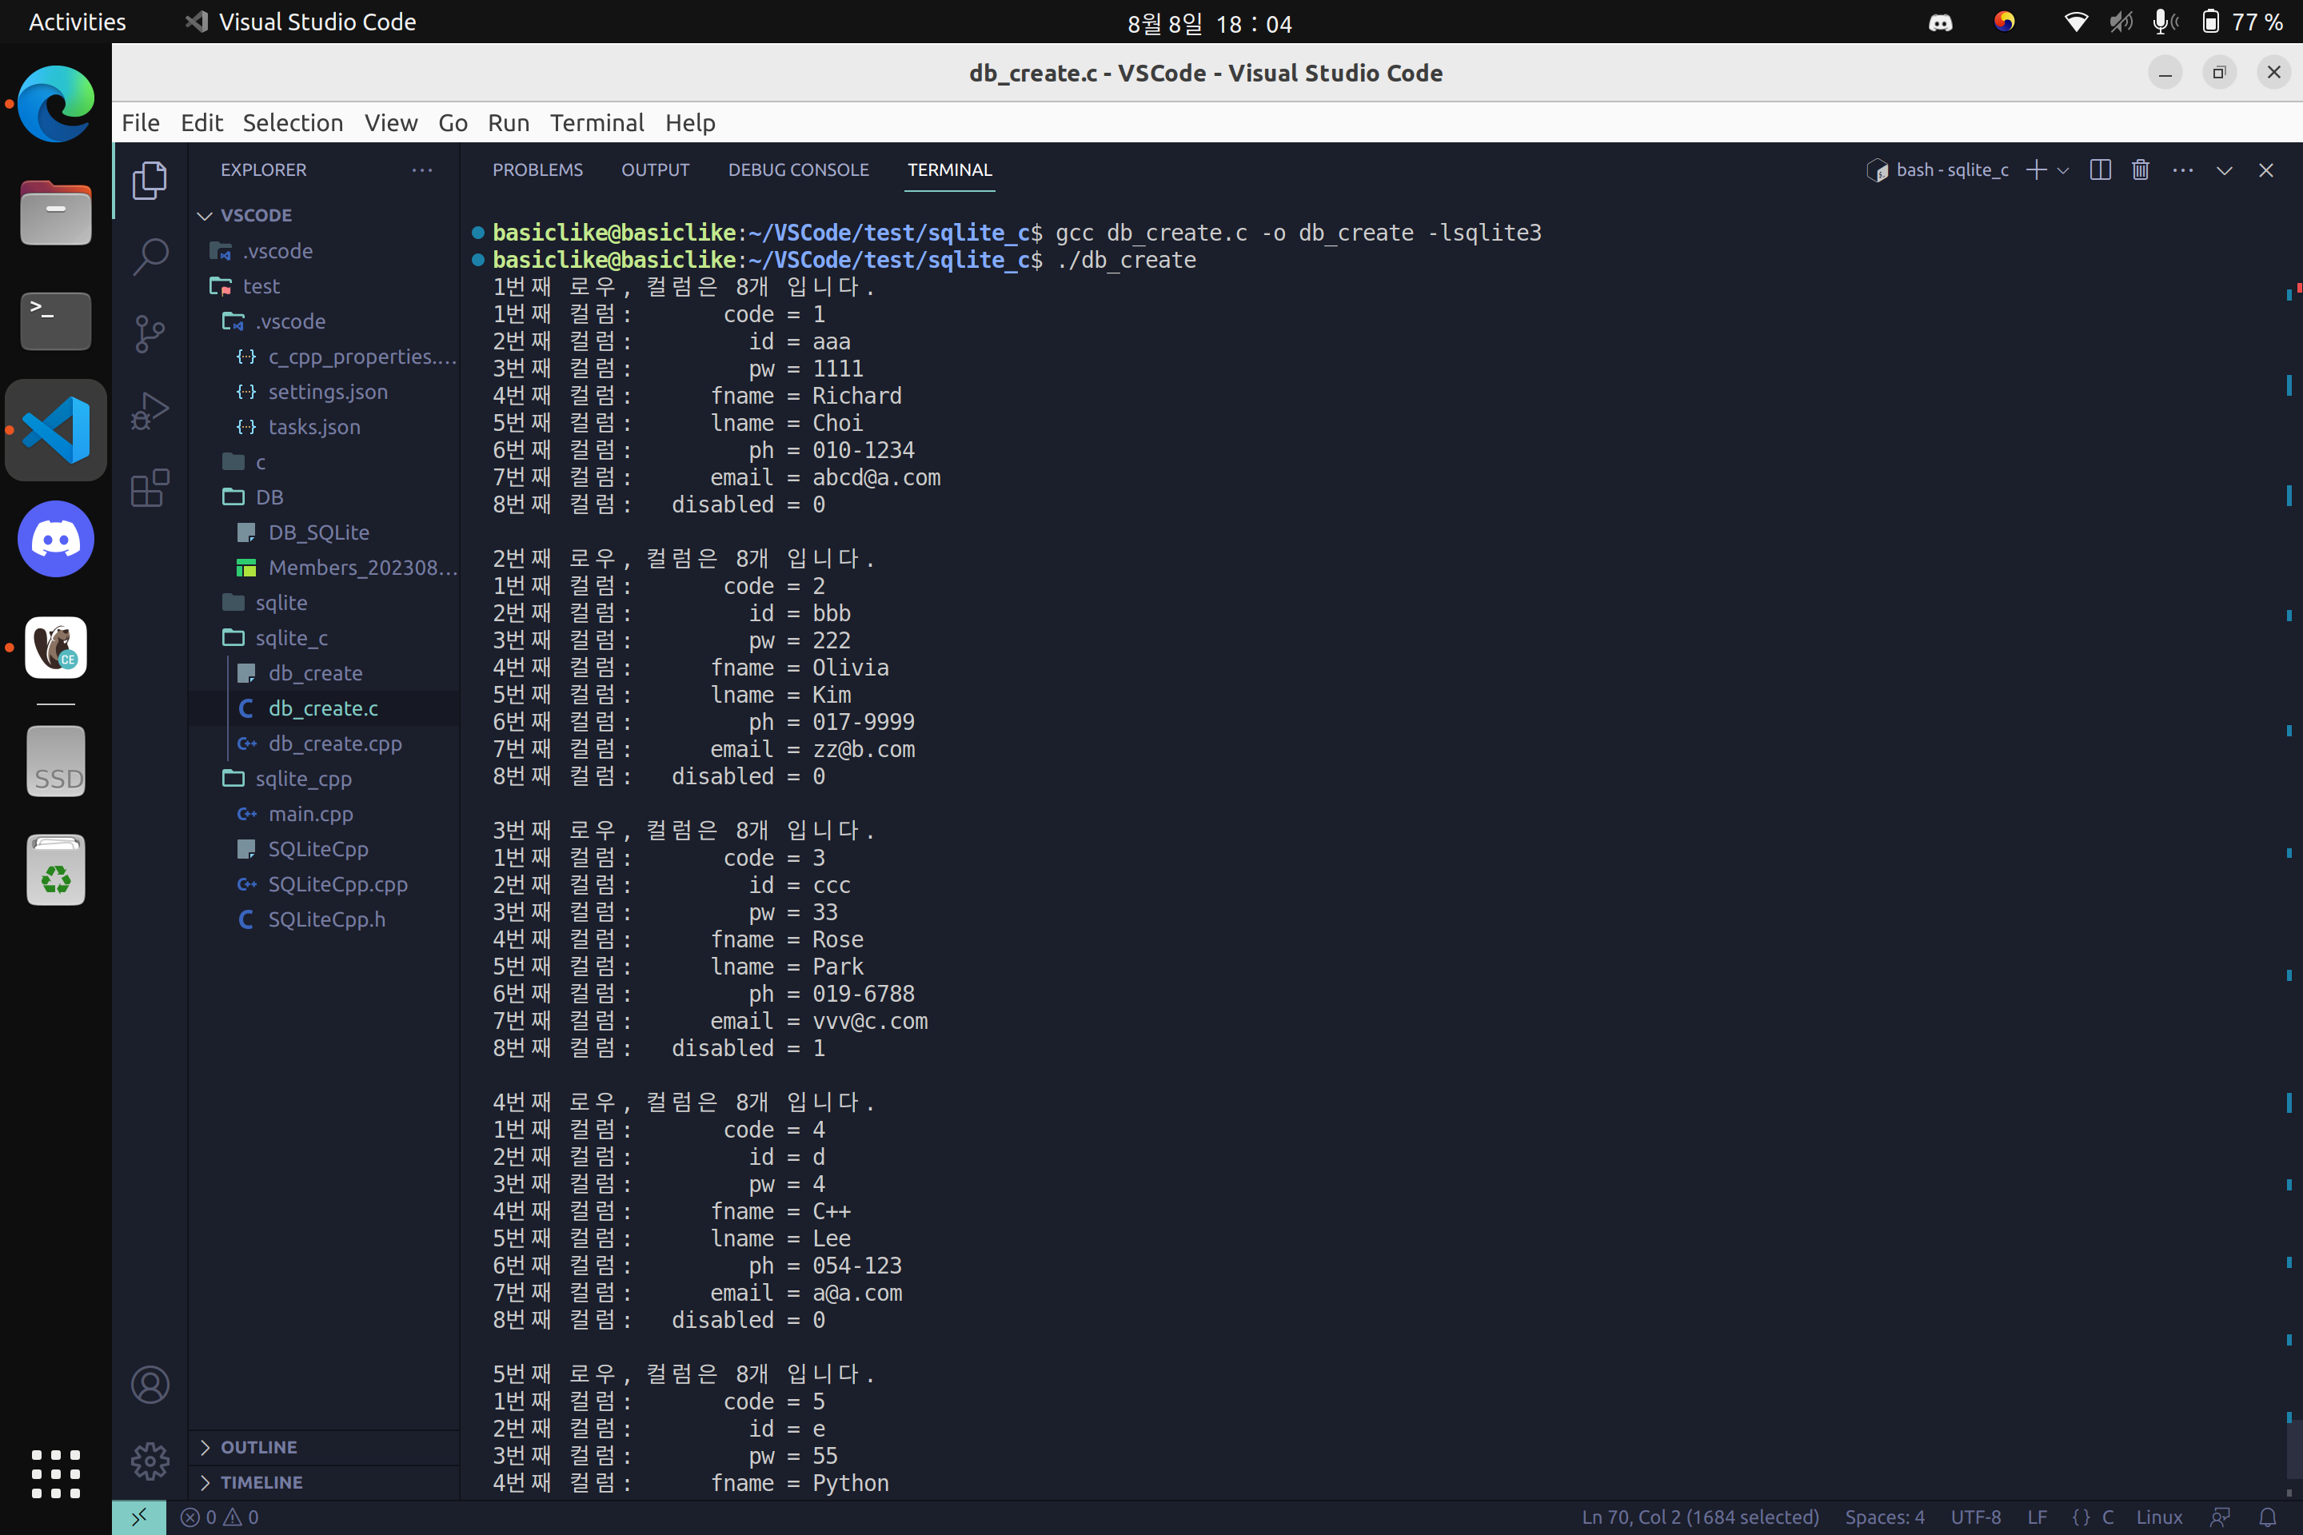This screenshot has width=2303, height=1535.
Task: Toggle the Explorer view icon
Action: click(x=150, y=180)
